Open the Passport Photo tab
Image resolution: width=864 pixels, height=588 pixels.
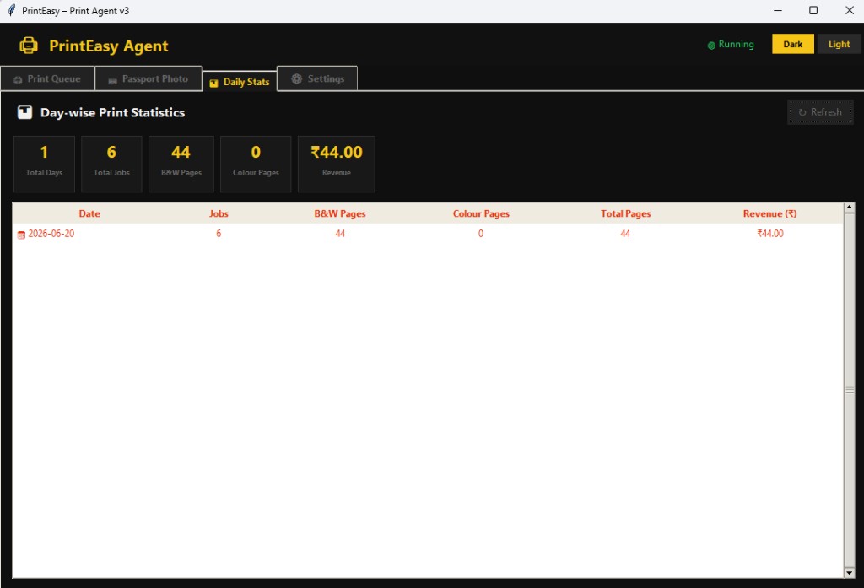(x=148, y=78)
